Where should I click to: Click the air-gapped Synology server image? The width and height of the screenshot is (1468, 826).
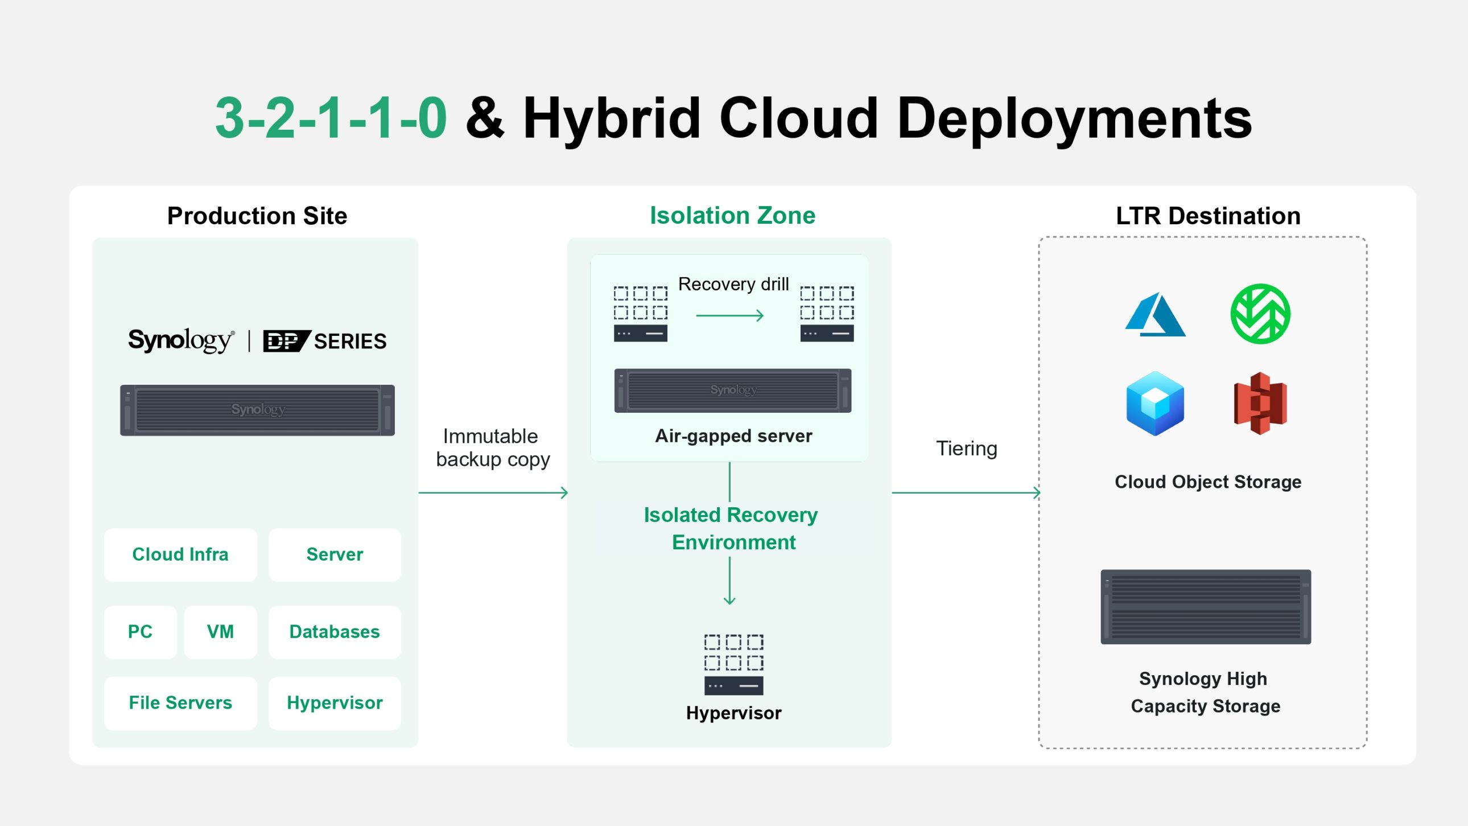point(732,391)
